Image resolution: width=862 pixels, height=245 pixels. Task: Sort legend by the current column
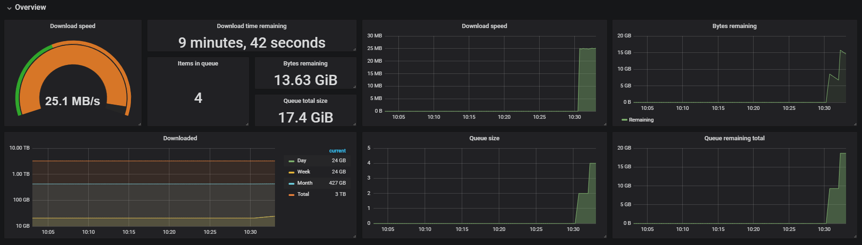pos(337,151)
